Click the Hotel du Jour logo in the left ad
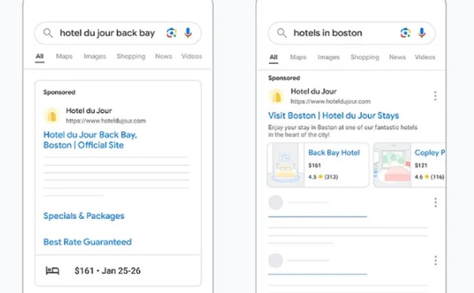 point(51,116)
